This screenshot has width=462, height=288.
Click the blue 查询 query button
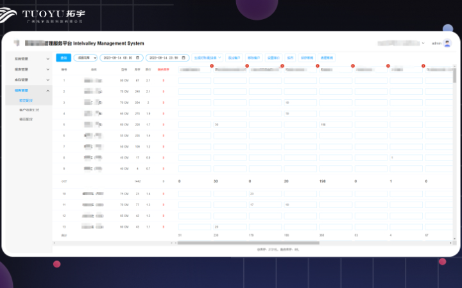point(64,58)
